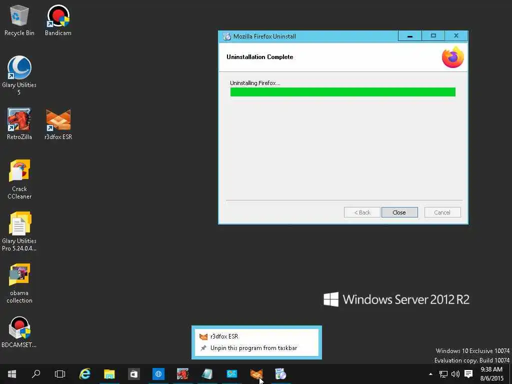Open taskbar Search magnifier

pyautogui.click(x=36, y=374)
